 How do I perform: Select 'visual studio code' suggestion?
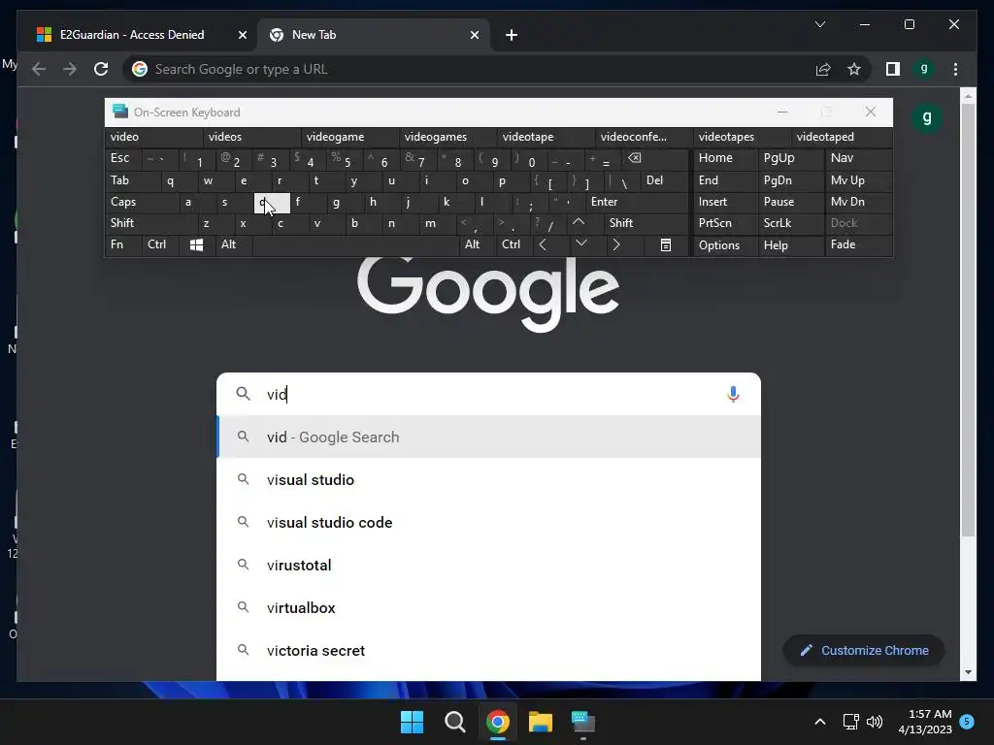(488, 523)
